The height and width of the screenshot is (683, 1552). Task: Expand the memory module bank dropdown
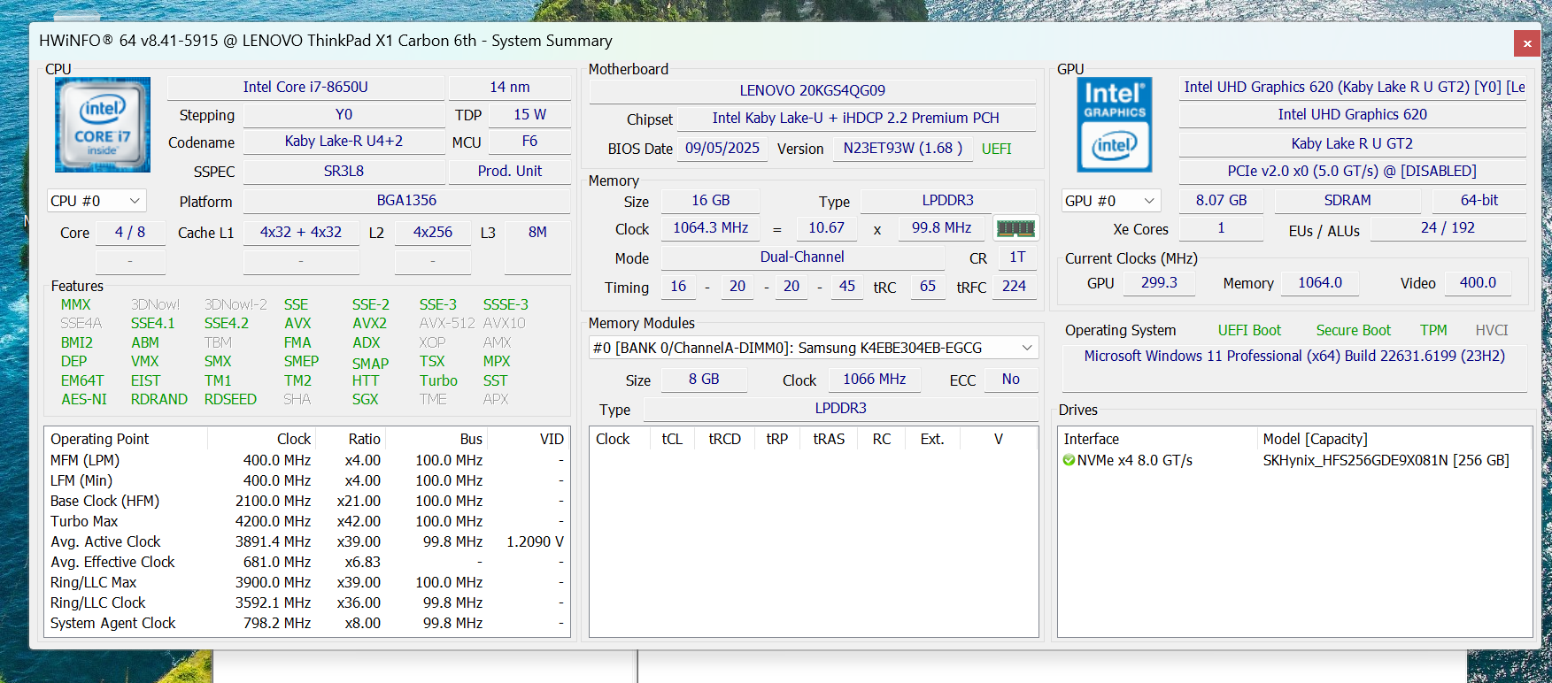(813, 348)
